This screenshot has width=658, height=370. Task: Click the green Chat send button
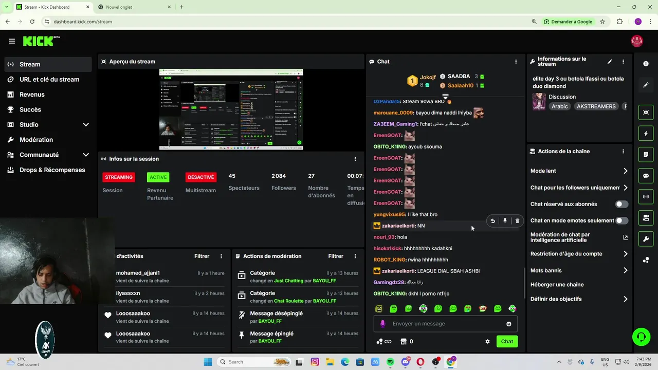point(507,341)
